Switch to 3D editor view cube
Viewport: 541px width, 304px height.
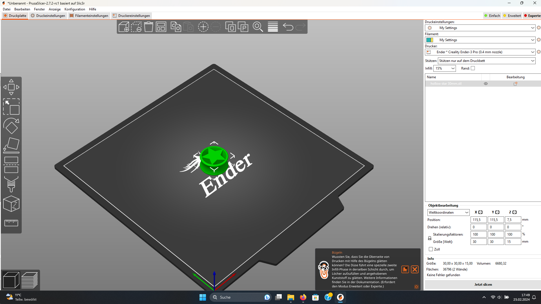[11, 280]
